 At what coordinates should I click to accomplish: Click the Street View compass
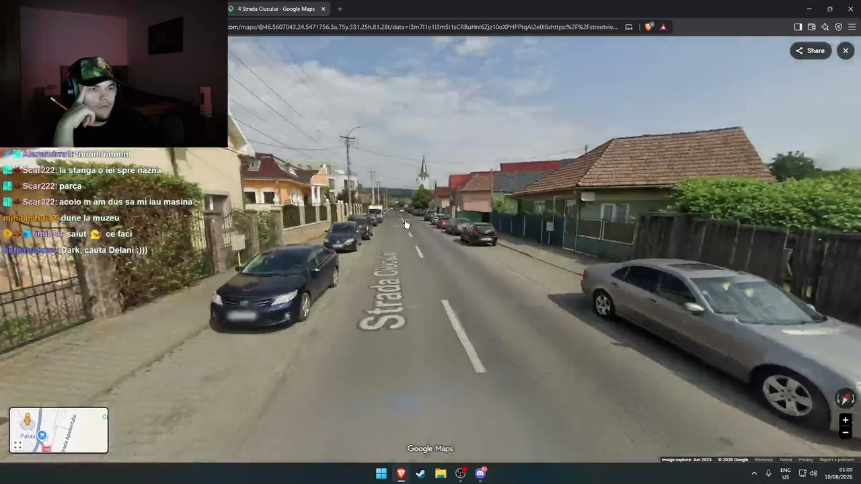pyautogui.click(x=846, y=399)
